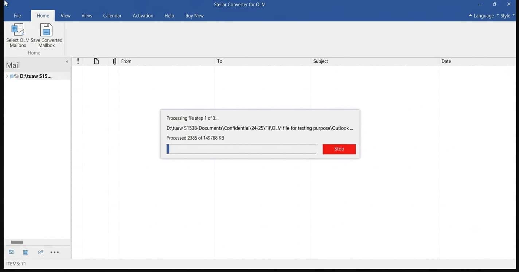Viewport: 519px width, 272px height.
Task: Click the processing progress bar
Action: click(241, 149)
